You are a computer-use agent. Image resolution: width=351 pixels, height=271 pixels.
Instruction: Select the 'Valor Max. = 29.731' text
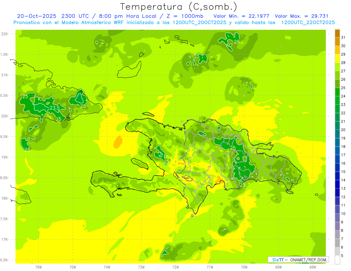pos(302,16)
